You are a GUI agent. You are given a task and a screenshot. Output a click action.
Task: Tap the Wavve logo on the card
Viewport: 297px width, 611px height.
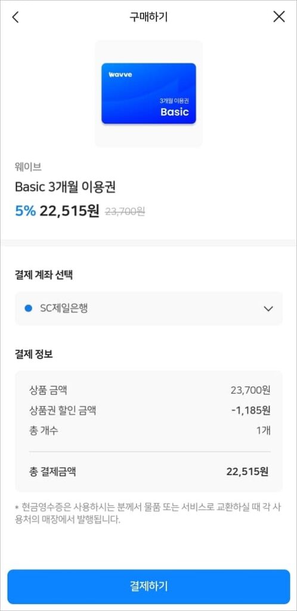tap(120, 74)
